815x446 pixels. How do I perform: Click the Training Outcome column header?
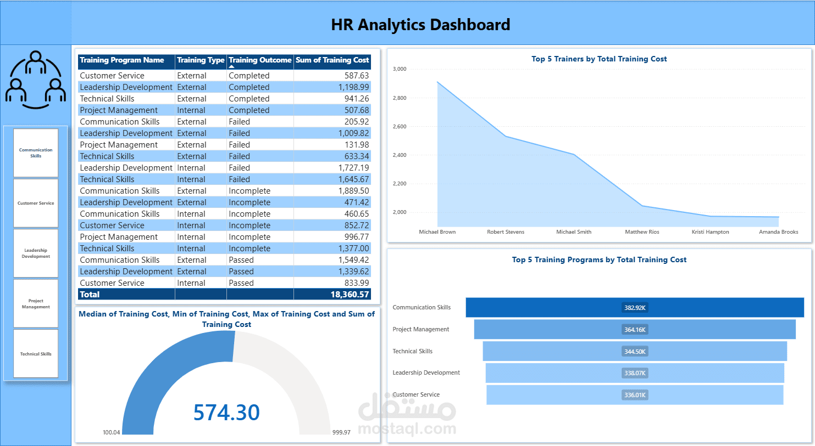tap(260, 60)
